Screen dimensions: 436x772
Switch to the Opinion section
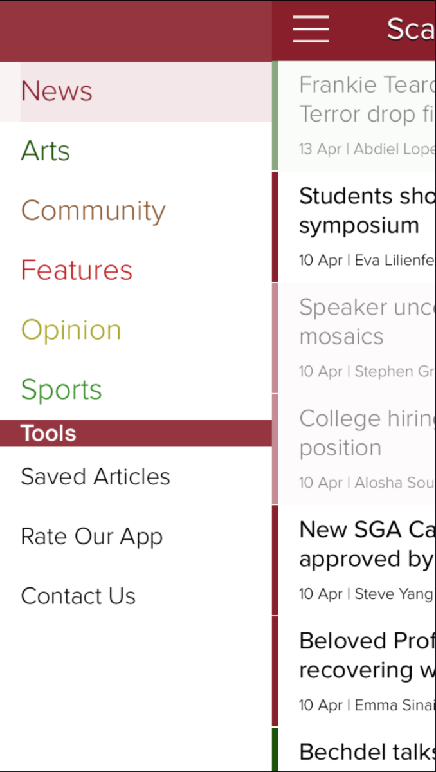click(71, 330)
